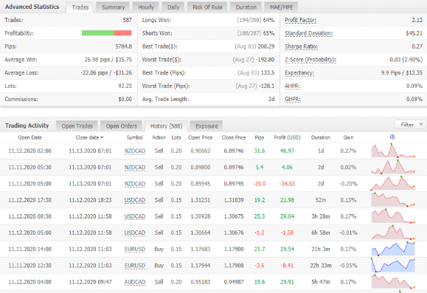Show the Hourly statistics tab
The height and width of the screenshot is (293, 427).
point(146,7)
